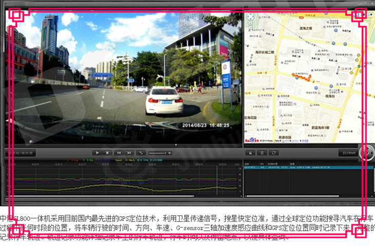The image size is (375, 246).
Task: Click the video frame showing the white car
Action: 124,77
